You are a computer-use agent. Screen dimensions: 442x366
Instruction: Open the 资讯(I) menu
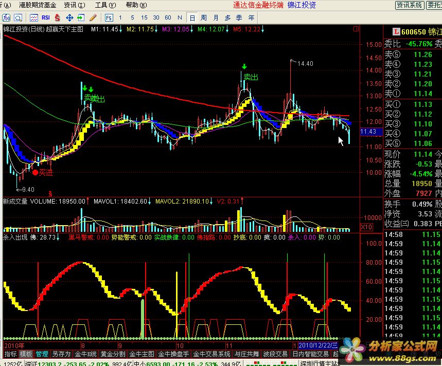pyautogui.click(x=75, y=5)
